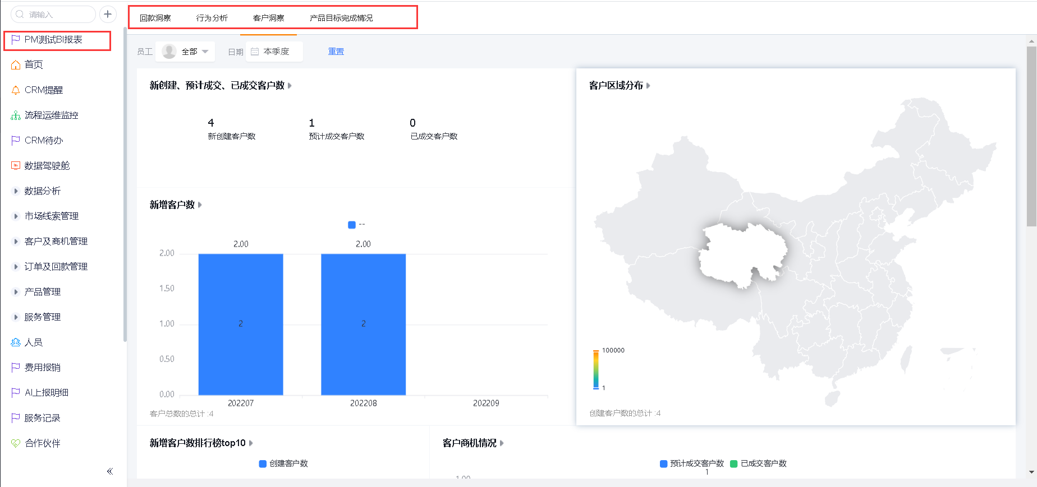The image size is (1037, 487).
Task: Open PM测试BI报表 flag icon
Action: 16,40
